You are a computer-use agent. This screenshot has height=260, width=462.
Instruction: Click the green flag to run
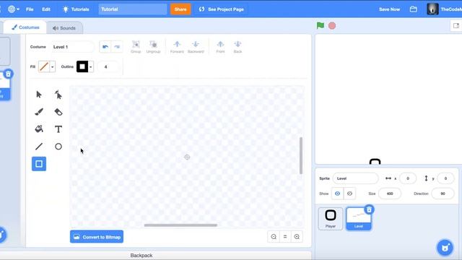pyautogui.click(x=321, y=26)
